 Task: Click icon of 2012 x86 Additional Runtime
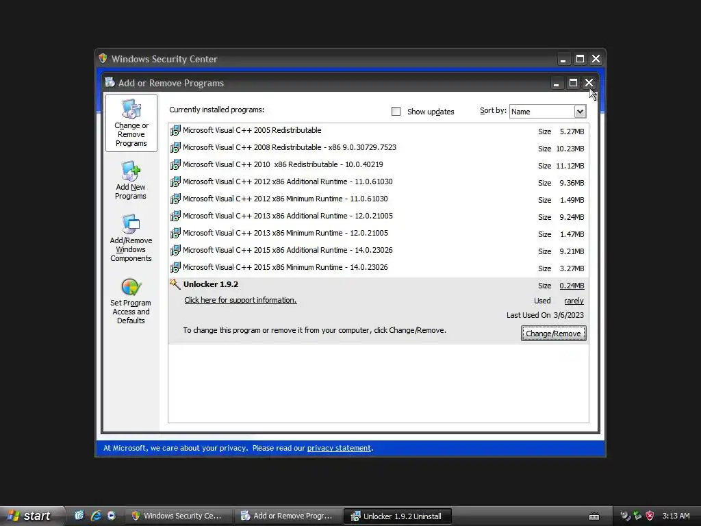coord(175,181)
